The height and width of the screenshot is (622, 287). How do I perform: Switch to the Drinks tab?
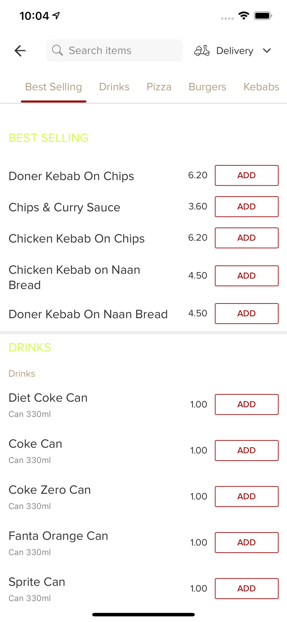114,87
